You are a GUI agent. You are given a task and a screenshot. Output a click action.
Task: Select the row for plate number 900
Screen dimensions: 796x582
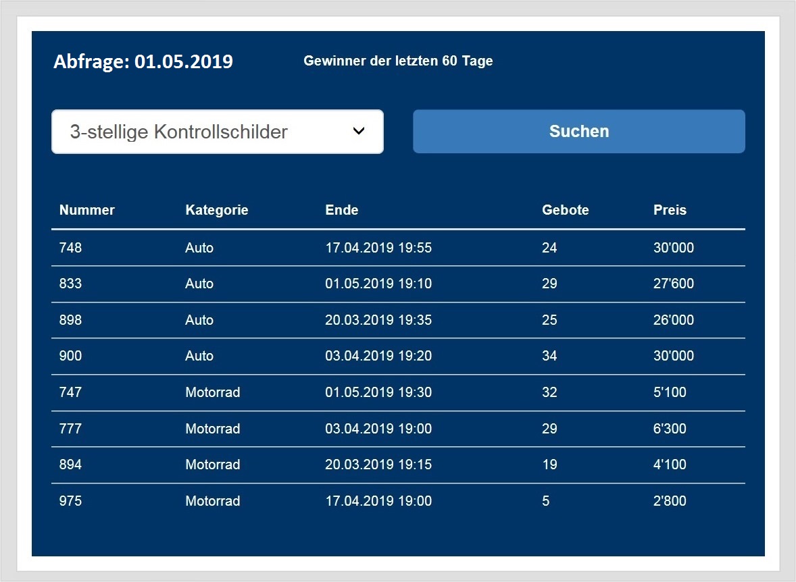point(398,356)
